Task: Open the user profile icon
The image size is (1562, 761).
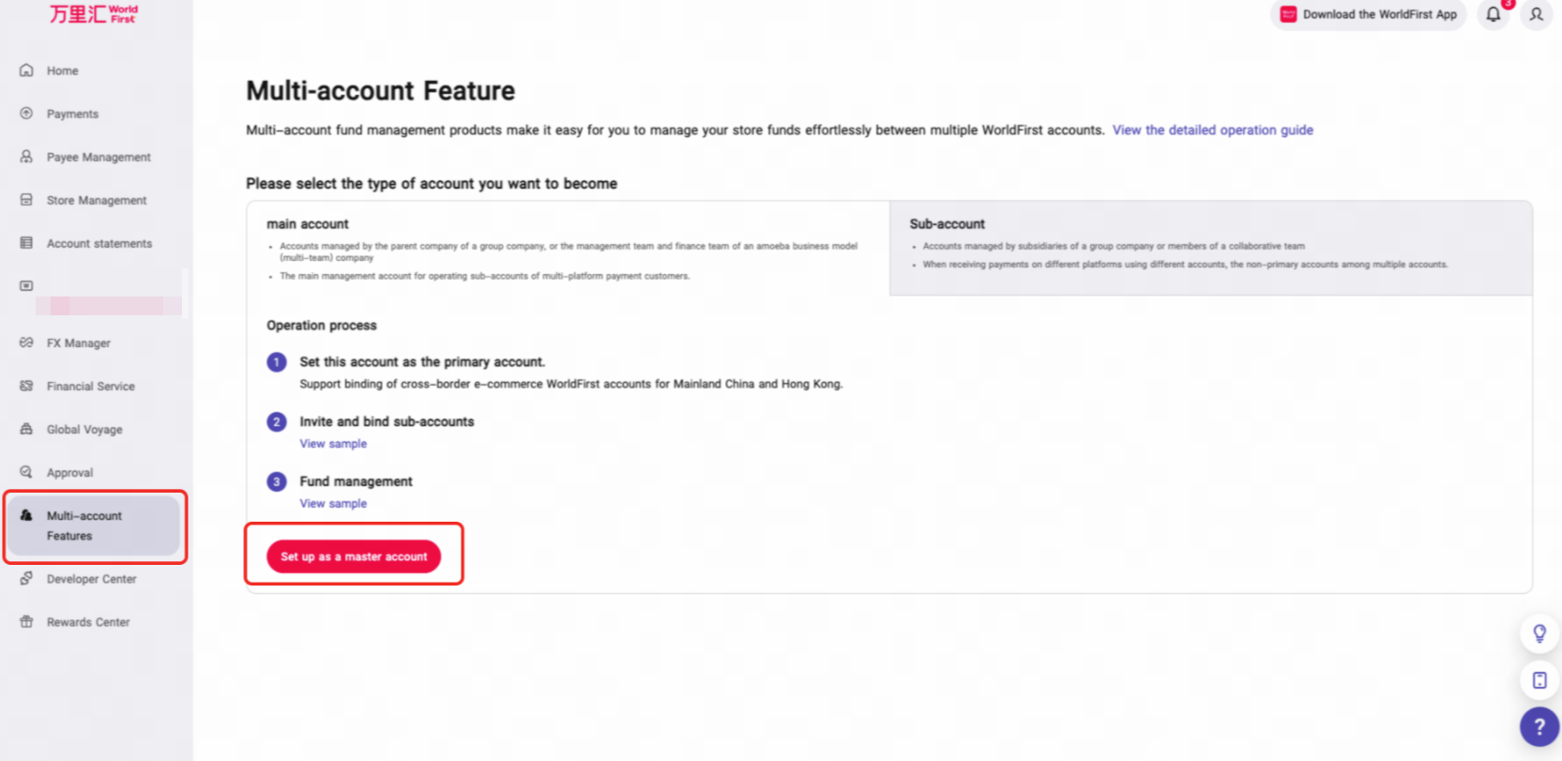Action: pyautogui.click(x=1536, y=14)
